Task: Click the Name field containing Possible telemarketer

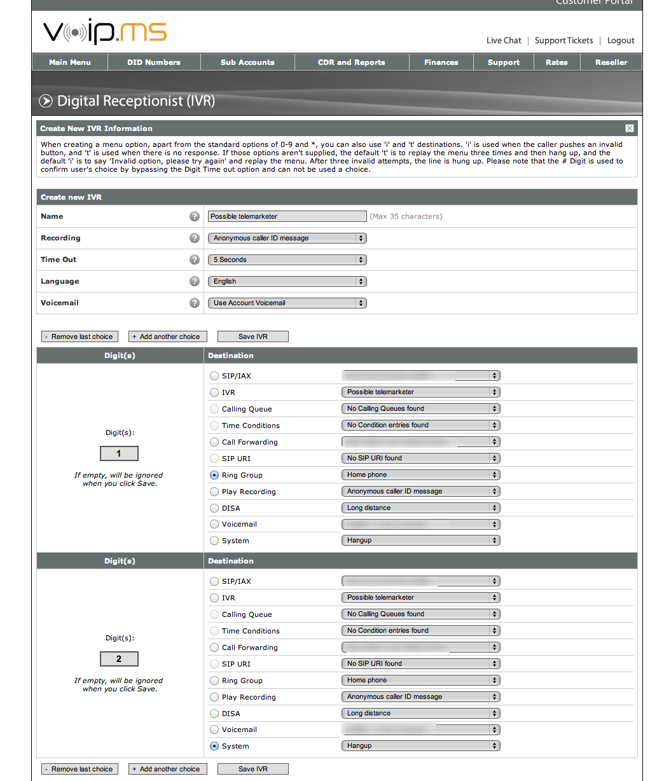Action: pos(287,216)
